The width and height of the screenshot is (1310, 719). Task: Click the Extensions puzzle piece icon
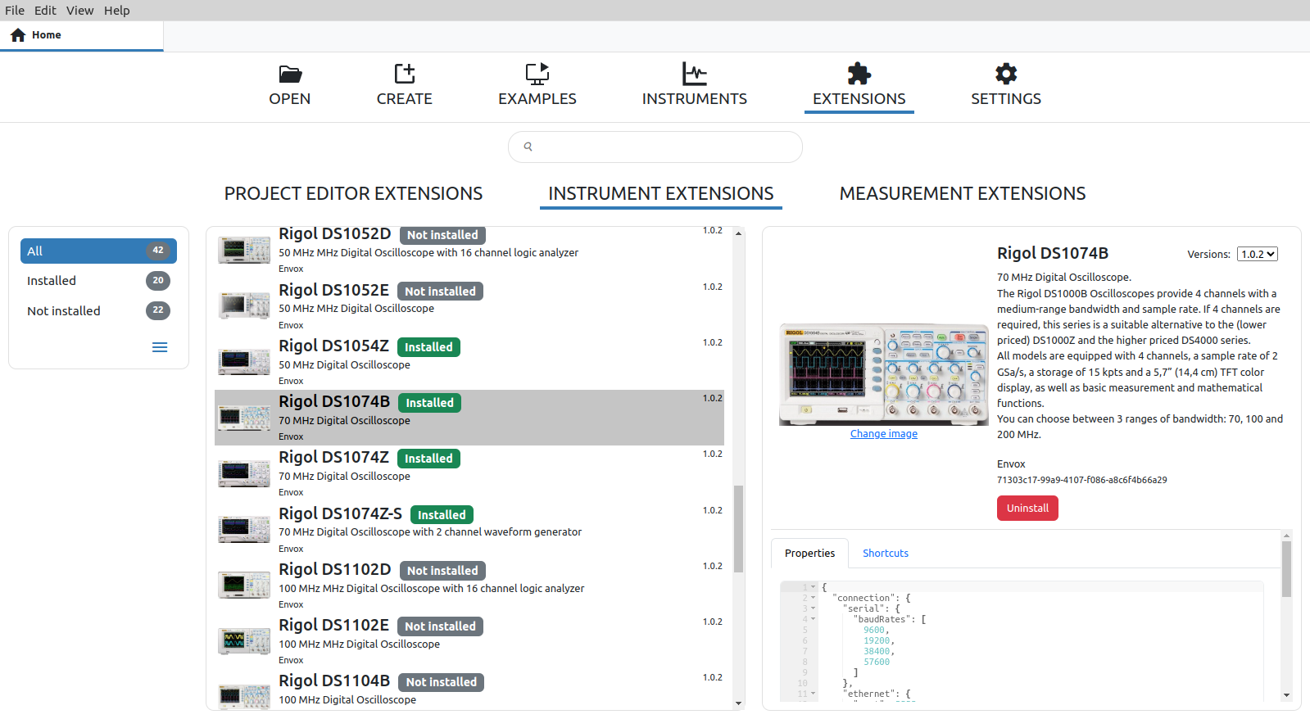(x=859, y=75)
